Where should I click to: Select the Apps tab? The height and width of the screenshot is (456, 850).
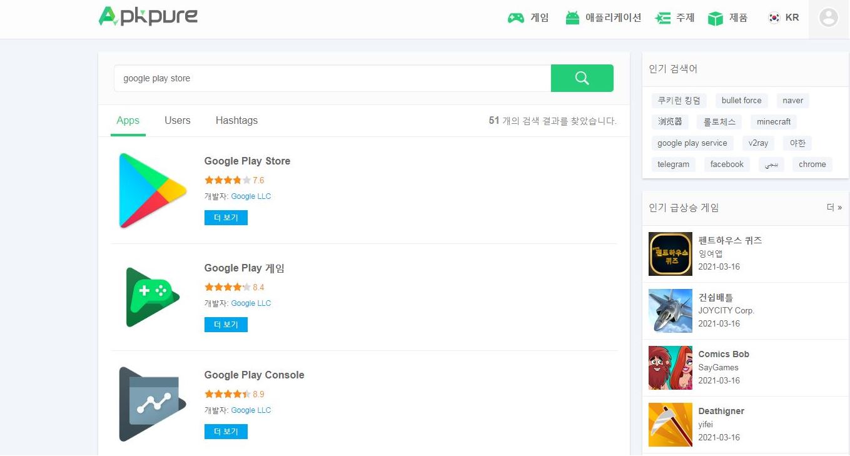(128, 120)
